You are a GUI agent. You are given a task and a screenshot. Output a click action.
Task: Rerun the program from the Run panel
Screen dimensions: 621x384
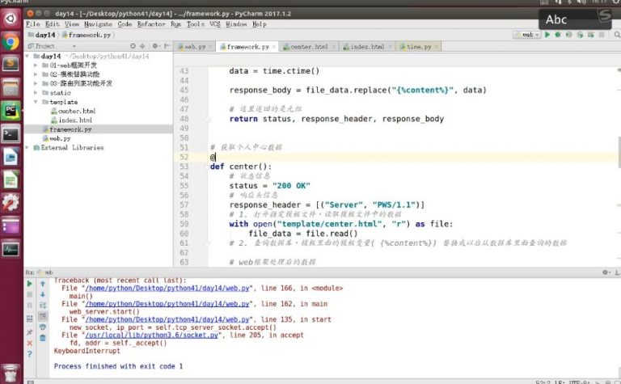pos(30,284)
